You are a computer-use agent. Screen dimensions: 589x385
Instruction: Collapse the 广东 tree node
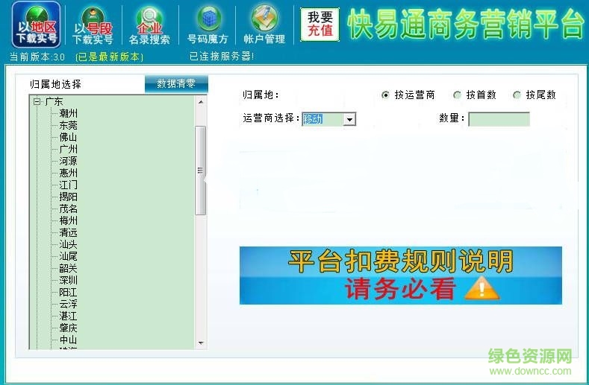[x=37, y=101]
